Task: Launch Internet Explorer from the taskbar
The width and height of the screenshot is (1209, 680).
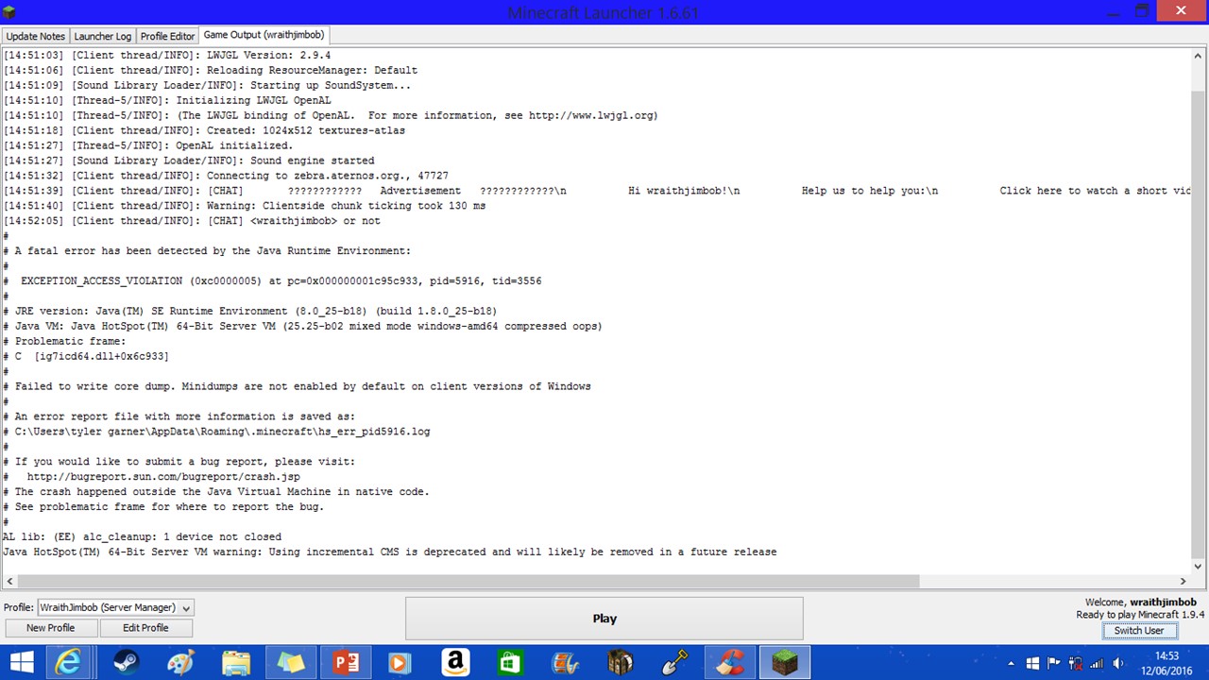Action: 68,662
